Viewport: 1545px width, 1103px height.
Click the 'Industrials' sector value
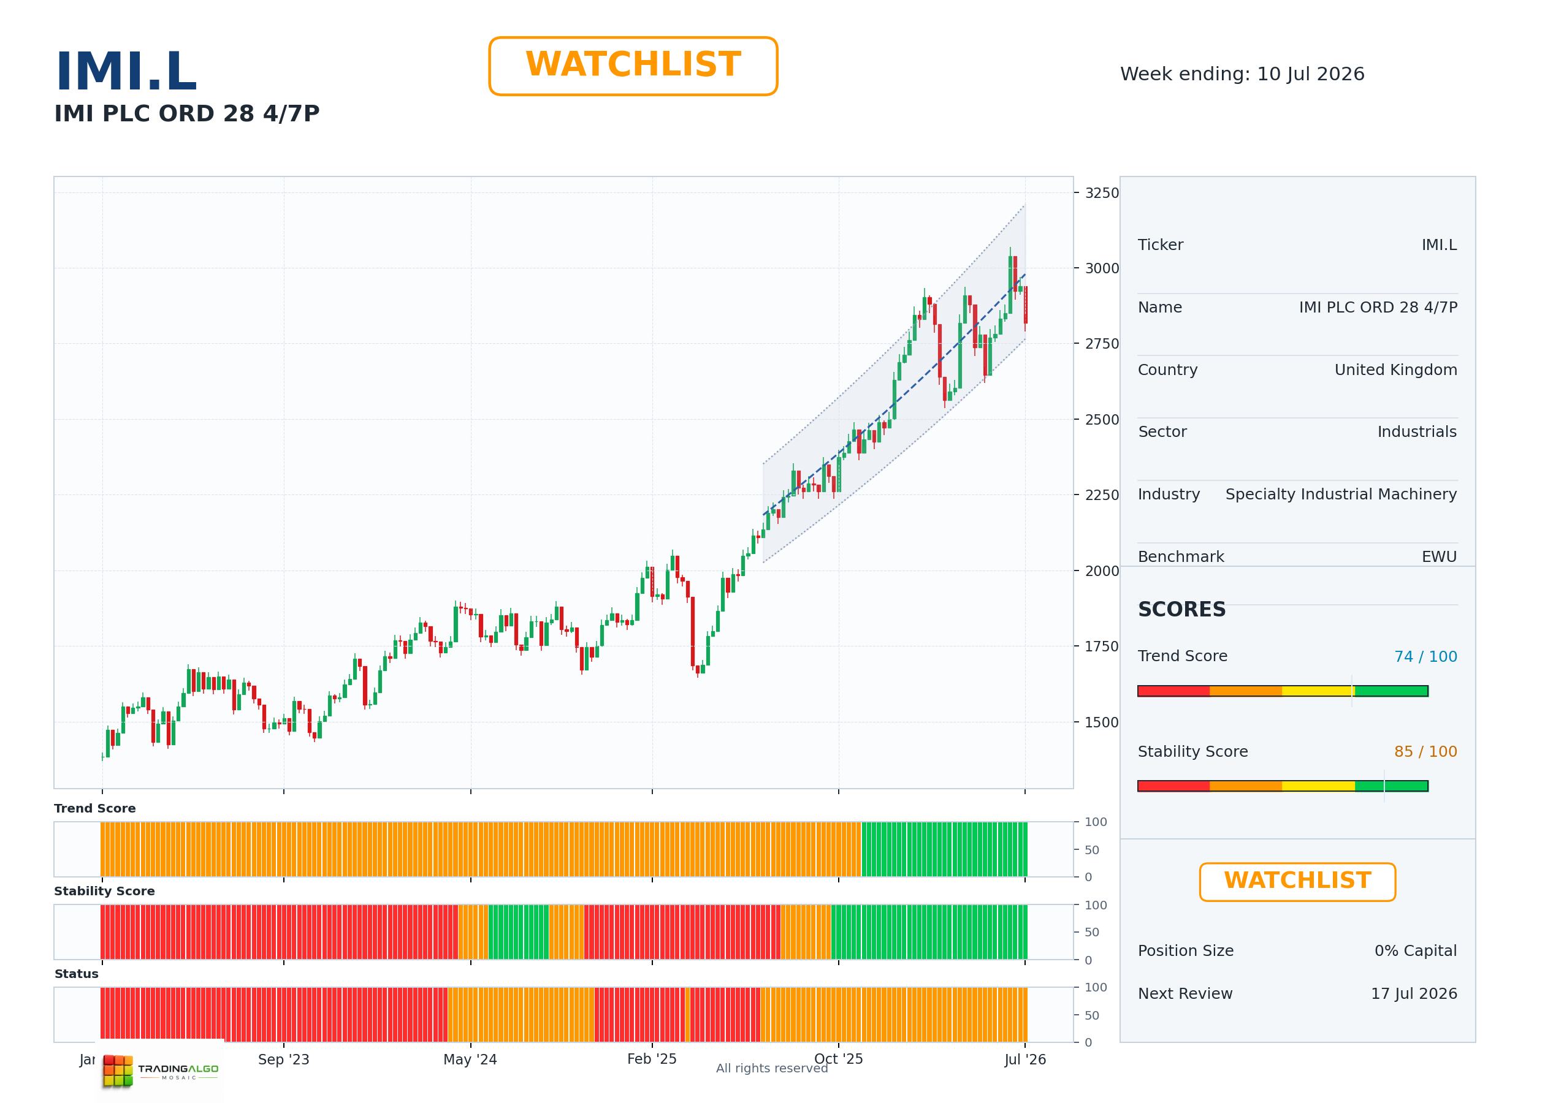point(1417,432)
